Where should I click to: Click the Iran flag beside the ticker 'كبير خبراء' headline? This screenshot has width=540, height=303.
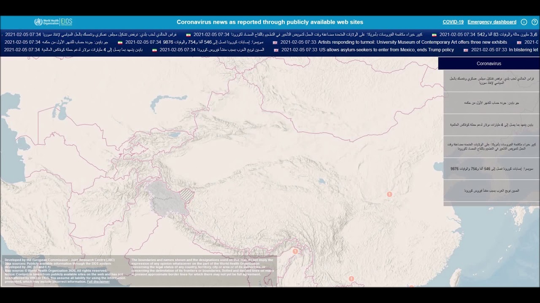(188, 35)
